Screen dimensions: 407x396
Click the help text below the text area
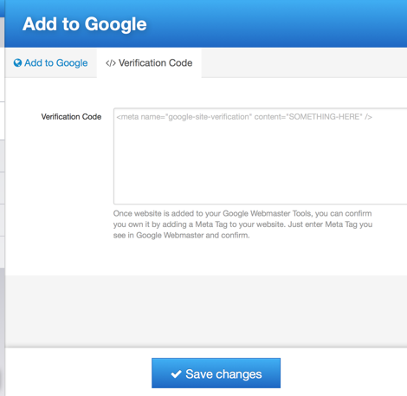coord(242,224)
